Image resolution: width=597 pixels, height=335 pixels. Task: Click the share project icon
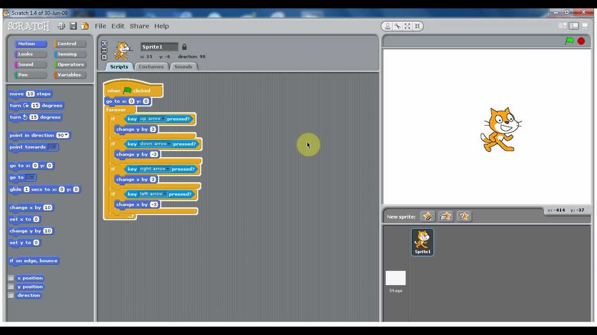pos(84,26)
